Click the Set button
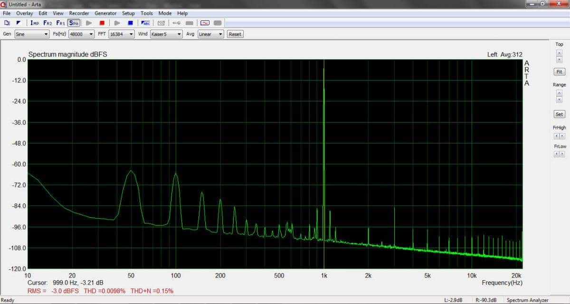Image resolution: width=570 pixels, height=304 pixels. point(559,114)
